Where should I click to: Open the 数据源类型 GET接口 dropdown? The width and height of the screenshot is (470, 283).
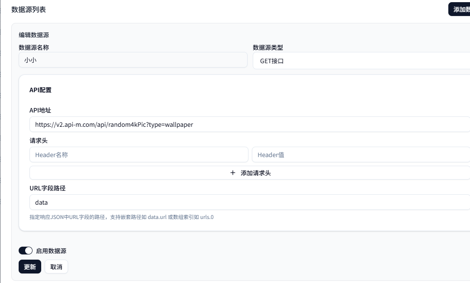[x=361, y=61]
